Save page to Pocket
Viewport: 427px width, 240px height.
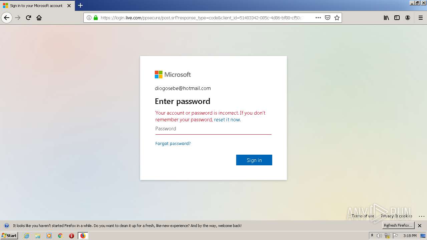pyautogui.click(x=328, y=18)
